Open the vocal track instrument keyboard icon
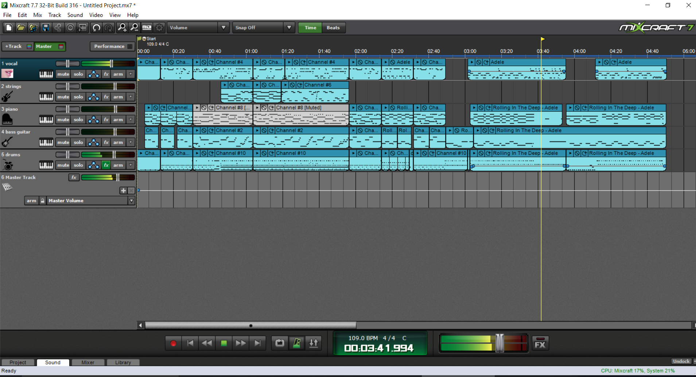Image resolution: width=696 pixels, height=377 pixels. pyautogui.click(x=46, y=74)
